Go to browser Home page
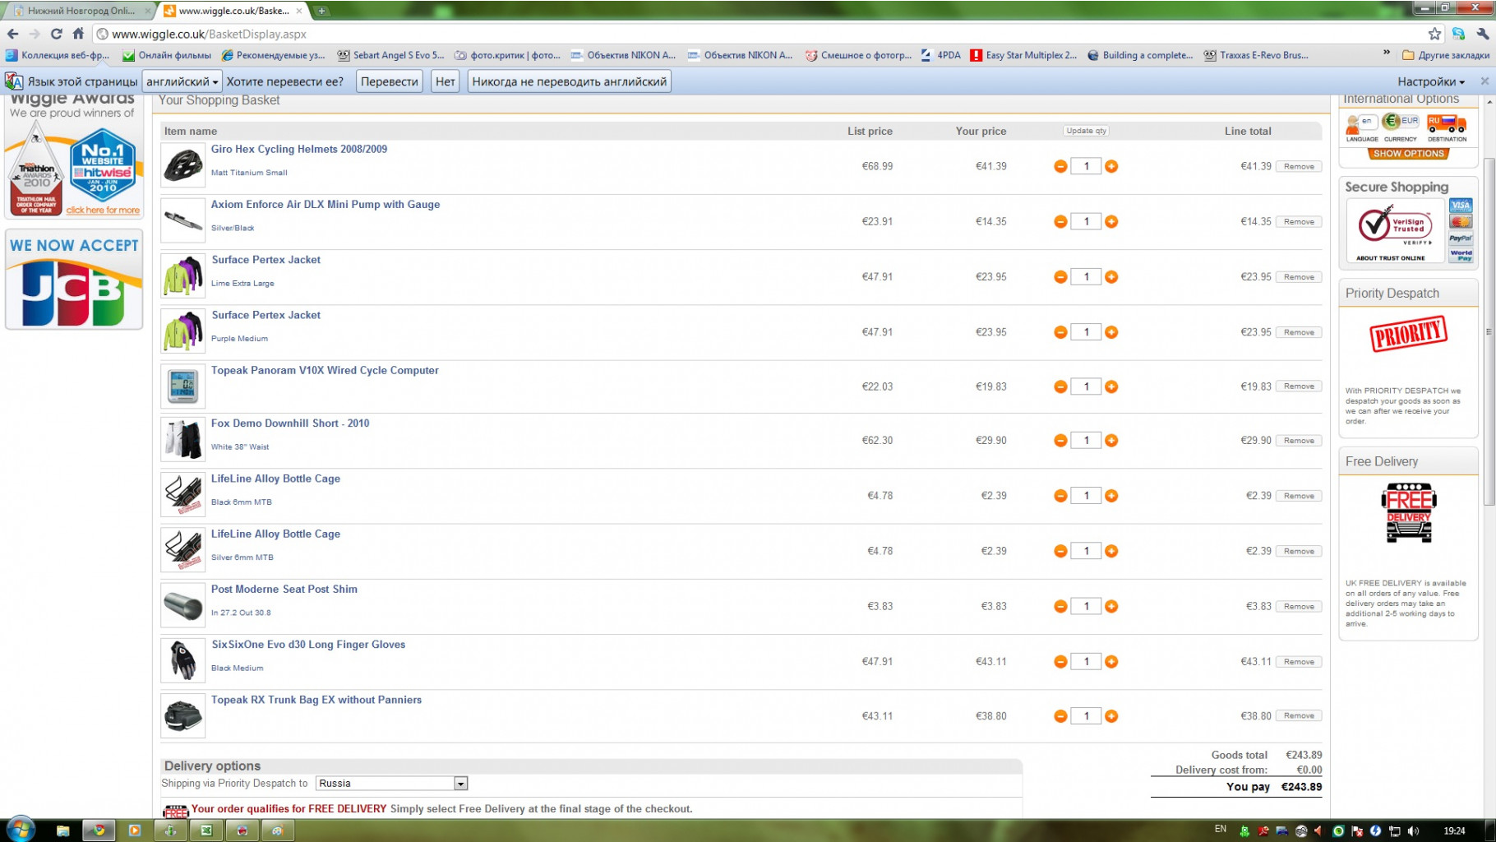The image size is (1496, 842). [78, 34]
